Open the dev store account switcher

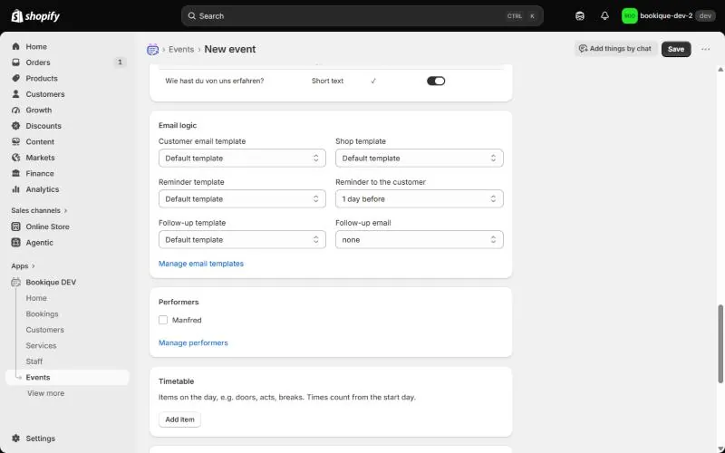[668, 16]
